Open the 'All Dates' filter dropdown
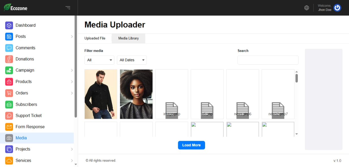The image size is (349, 167). [x=132, y=60]
